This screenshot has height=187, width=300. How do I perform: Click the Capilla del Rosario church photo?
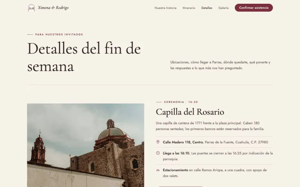(85, 145)
